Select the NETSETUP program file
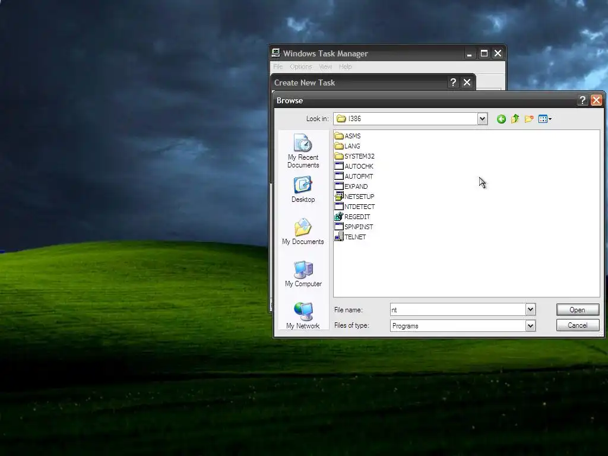This screenshot has height=456, width=608. pyautogui.click(x=354, y=196)
